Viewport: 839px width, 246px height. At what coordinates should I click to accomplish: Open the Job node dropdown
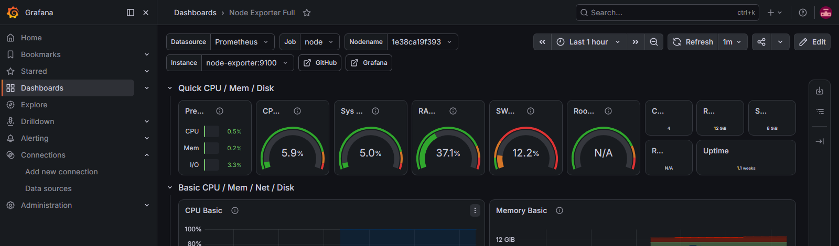click(319, 42)
